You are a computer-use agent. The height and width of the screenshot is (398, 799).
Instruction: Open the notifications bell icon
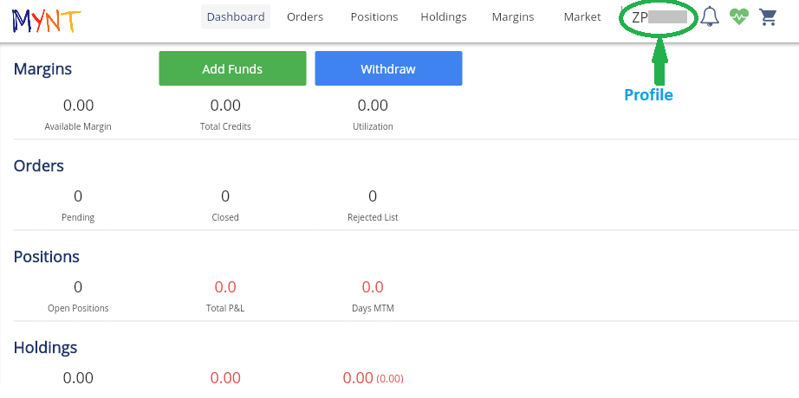tap(710, 16)
